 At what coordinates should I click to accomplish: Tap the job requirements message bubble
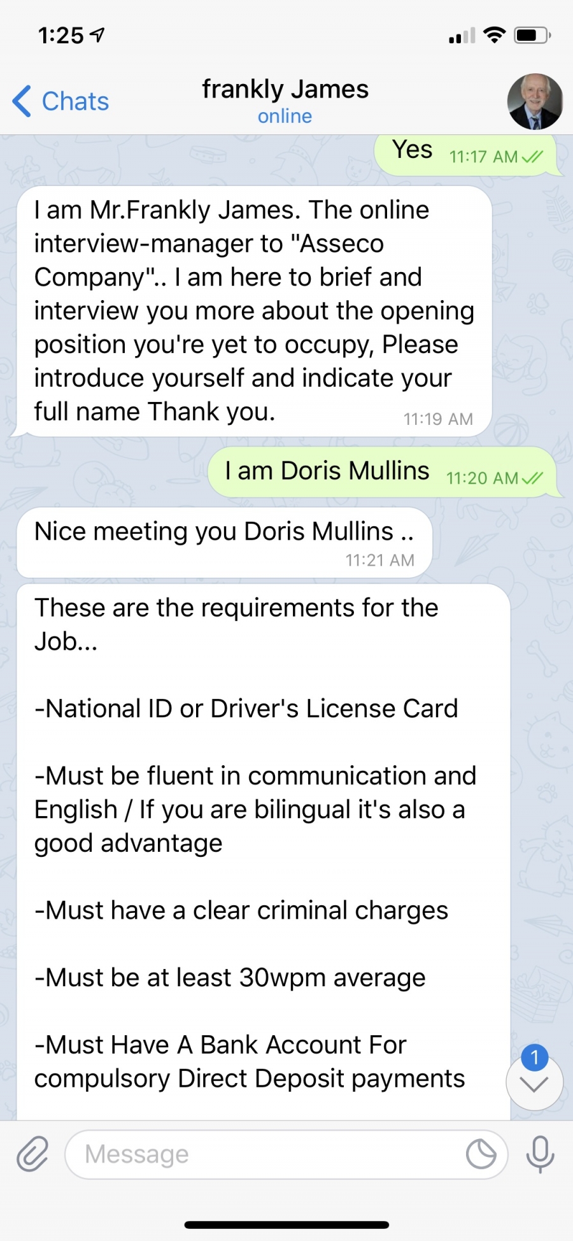pos(264,852)
